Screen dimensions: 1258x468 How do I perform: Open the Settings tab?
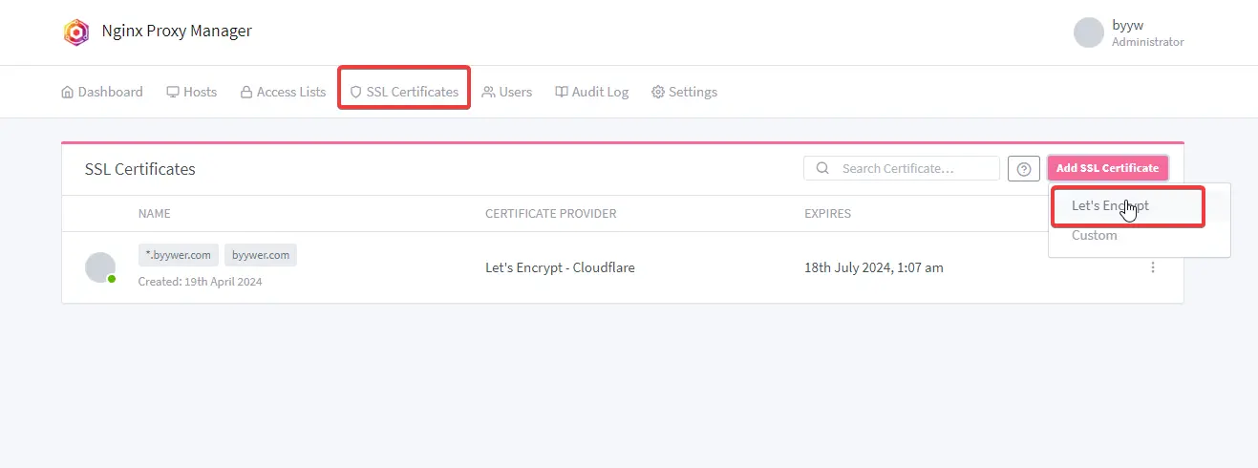click(684, 92)
